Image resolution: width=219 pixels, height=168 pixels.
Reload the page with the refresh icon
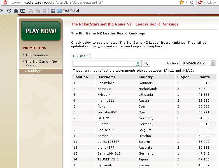(192, 3)
